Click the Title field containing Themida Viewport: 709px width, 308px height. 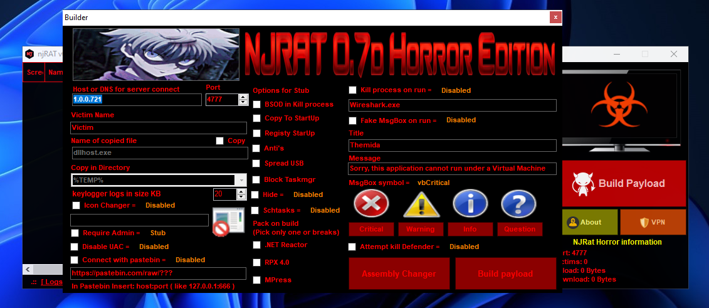click(x=452, y=146)
